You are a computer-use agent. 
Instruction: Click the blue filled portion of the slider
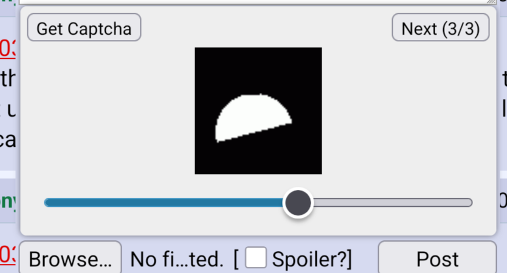pyautogui.click(x=164, y=203)
